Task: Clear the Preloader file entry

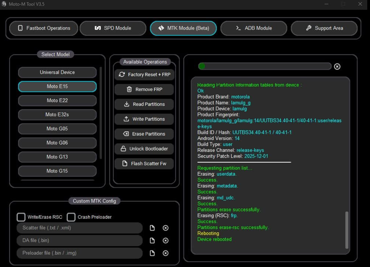Action: (166, 253)
